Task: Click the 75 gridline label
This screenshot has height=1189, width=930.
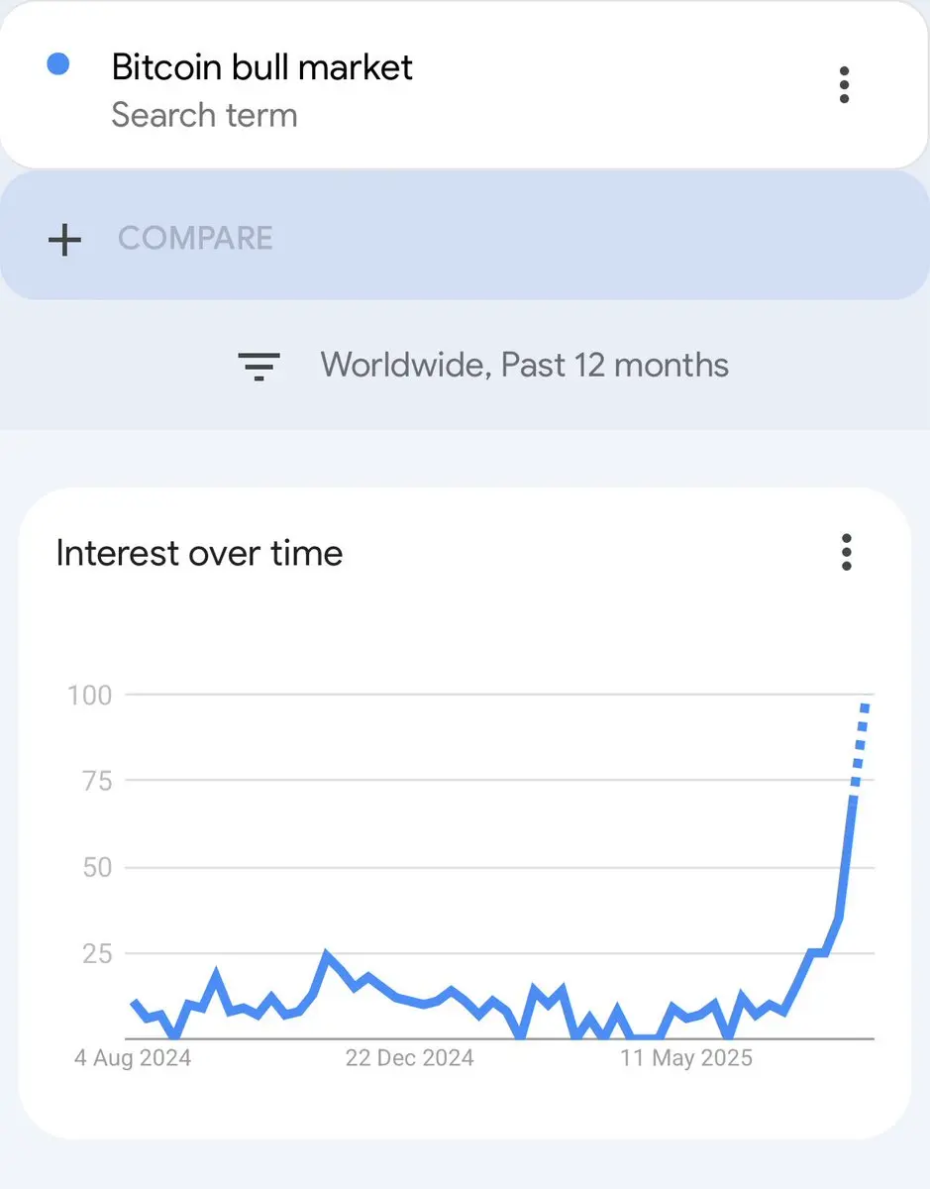Action: pyautogui.click(x=95, y=782)
